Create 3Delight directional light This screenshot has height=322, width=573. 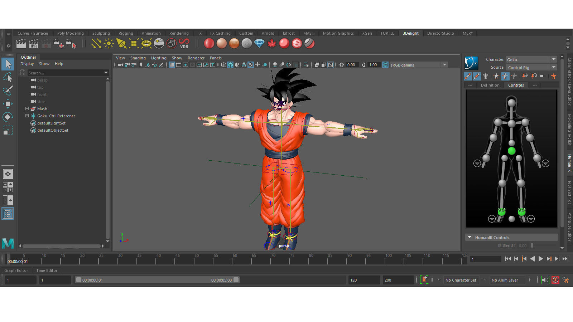point(96,44)
